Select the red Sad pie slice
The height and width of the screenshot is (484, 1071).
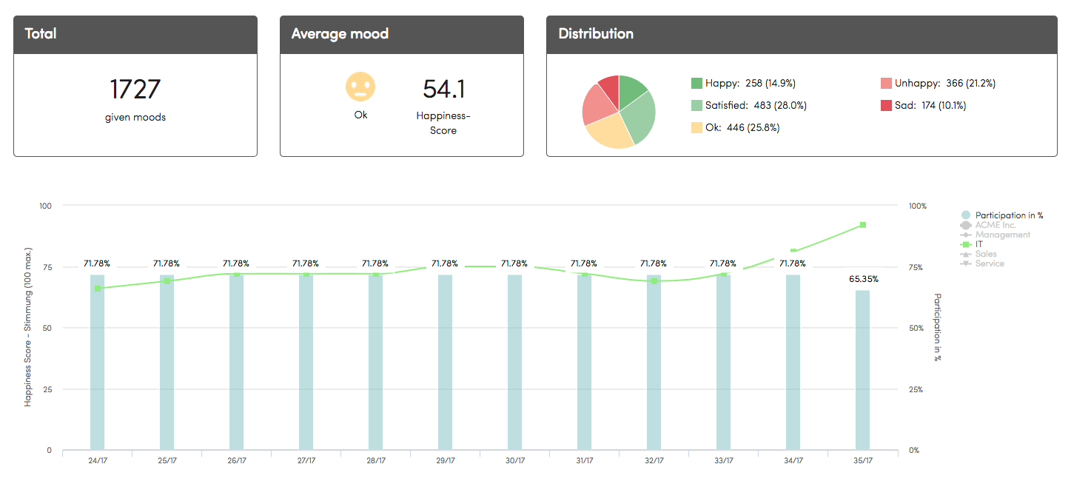610,87
